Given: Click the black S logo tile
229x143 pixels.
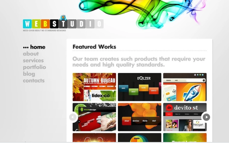Looking at the screenshot, I should (54, 24).
